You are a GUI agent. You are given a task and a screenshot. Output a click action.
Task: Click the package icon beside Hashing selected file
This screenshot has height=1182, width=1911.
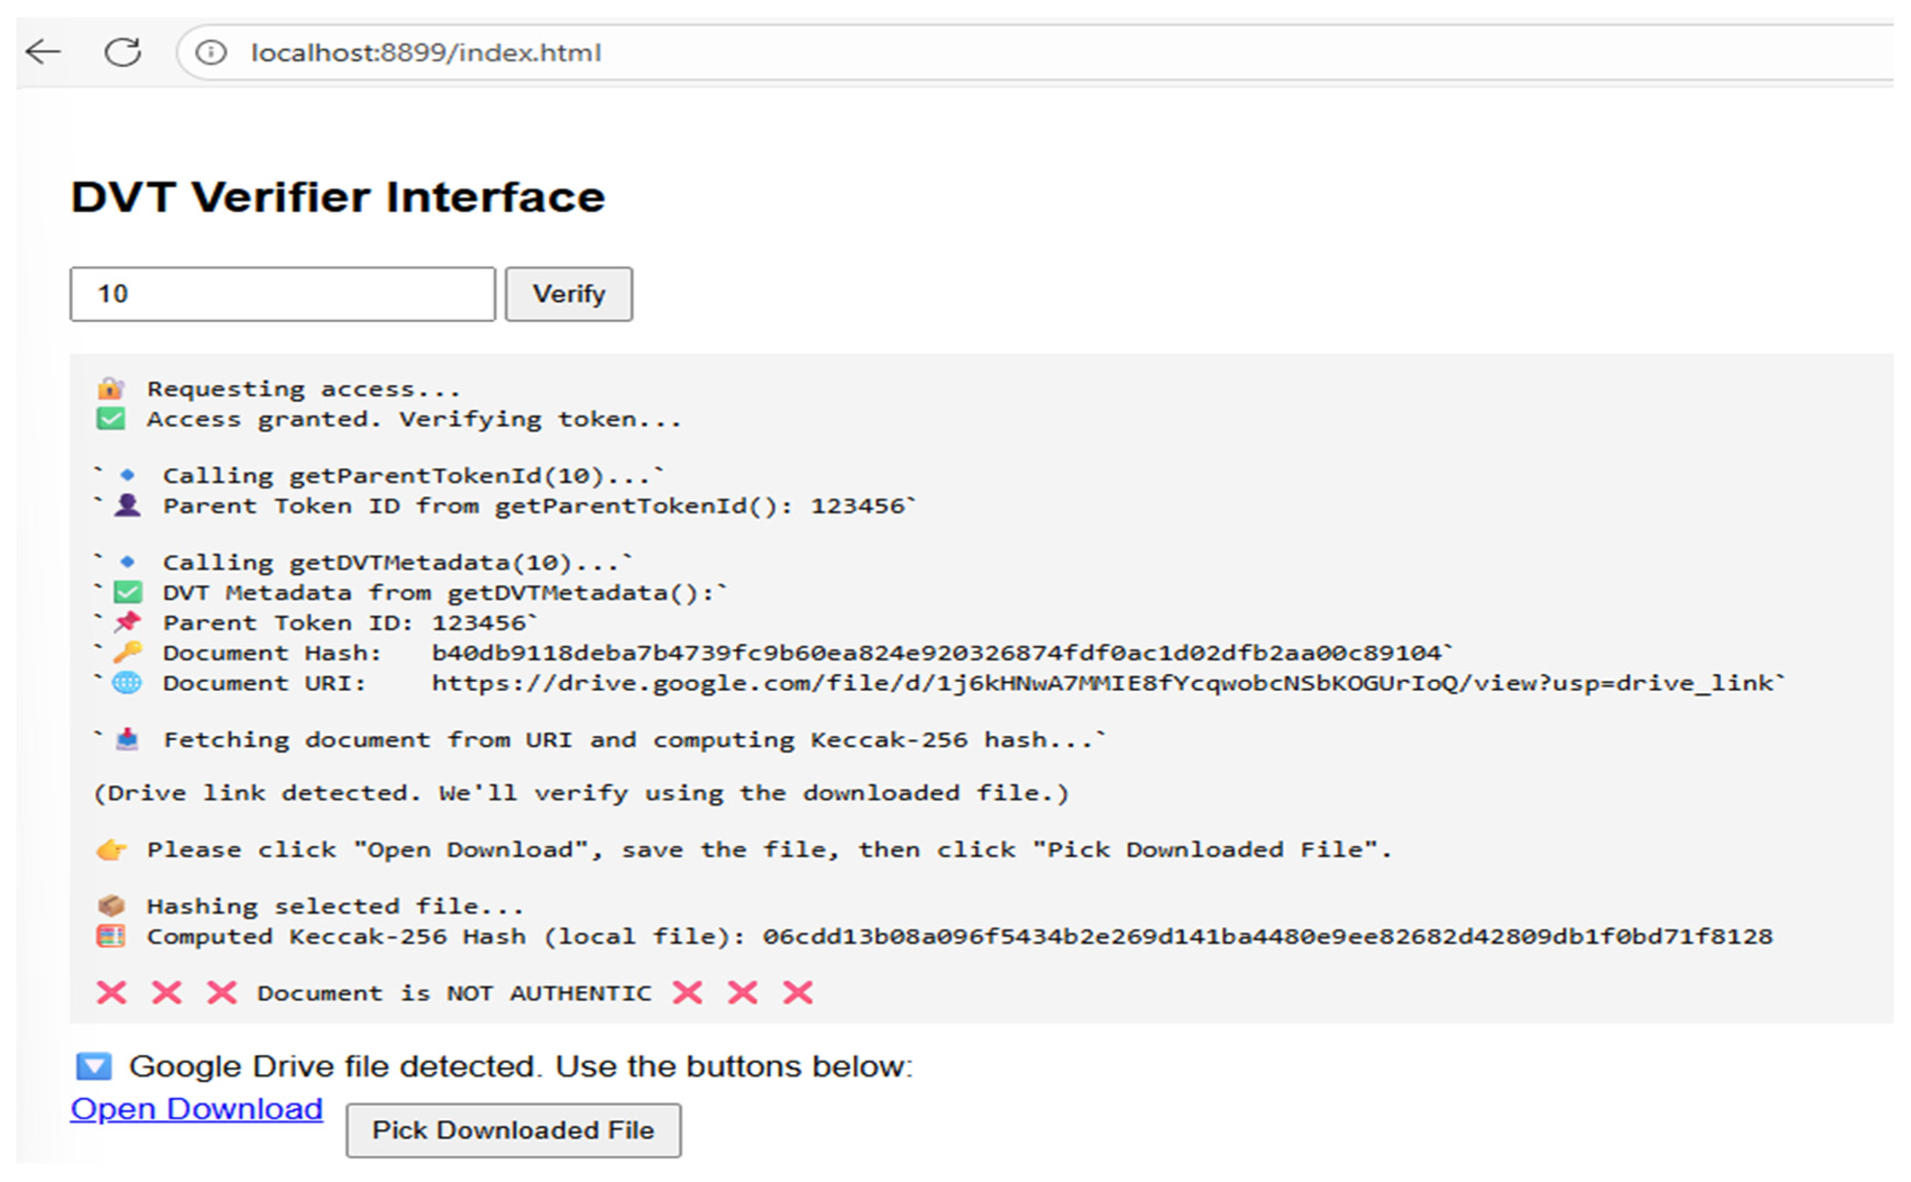pos(111,906)
